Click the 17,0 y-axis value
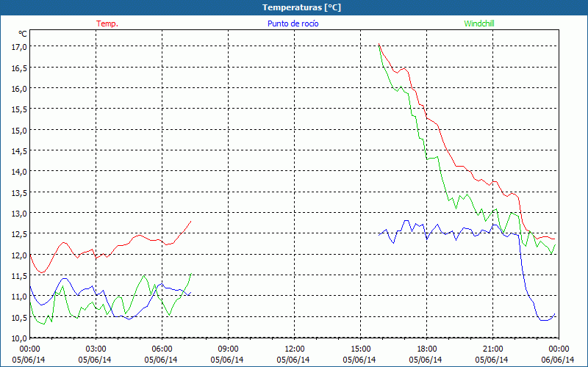The width and height of the screenshot is (588, 367). tap(20, 47)
